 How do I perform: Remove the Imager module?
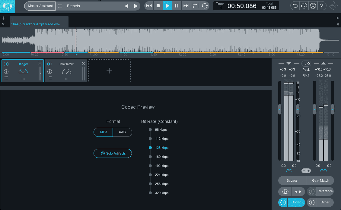pyautogui.click(x=40, y=63)
